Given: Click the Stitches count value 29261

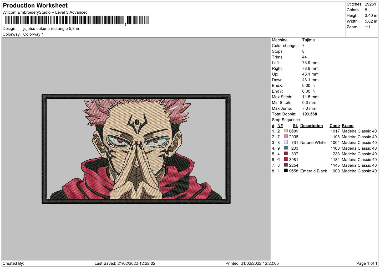Looking at the screenshot, I should [370, 4].
